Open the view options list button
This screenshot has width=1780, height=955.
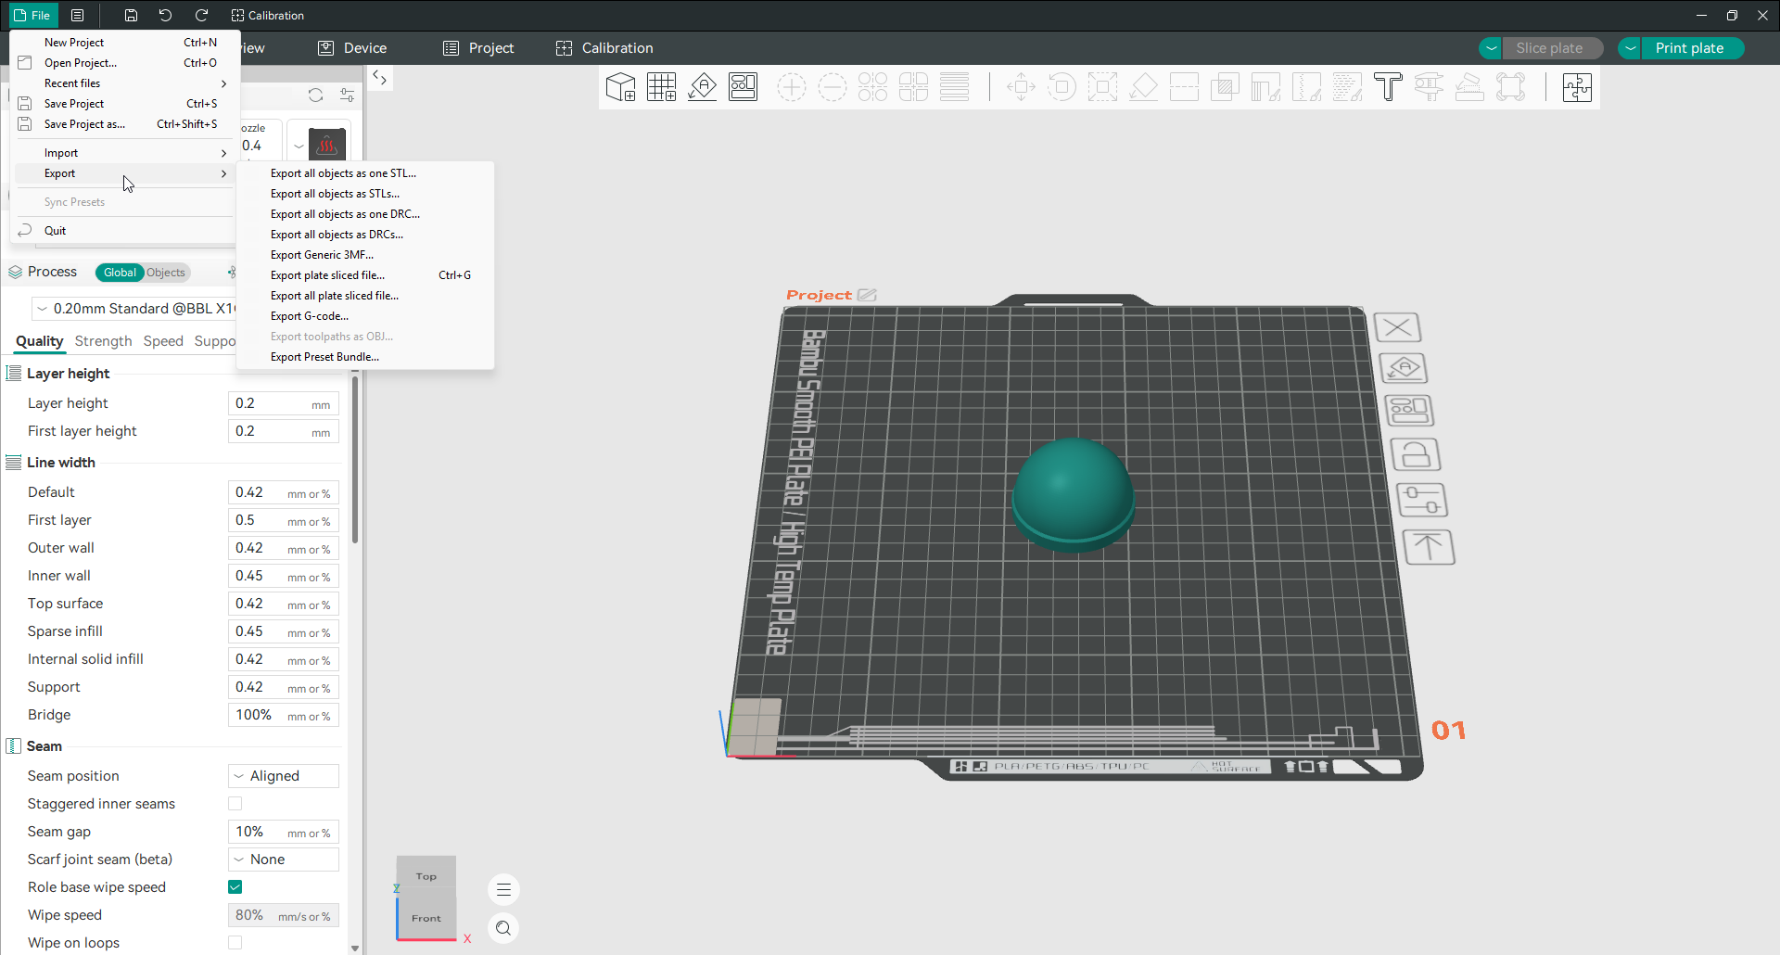[503, 890]
